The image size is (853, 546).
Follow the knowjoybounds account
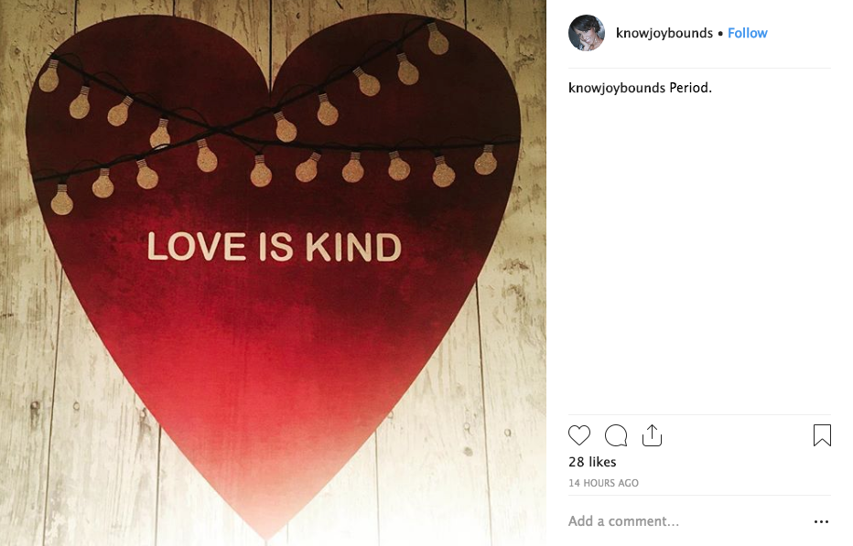[748, 33]
